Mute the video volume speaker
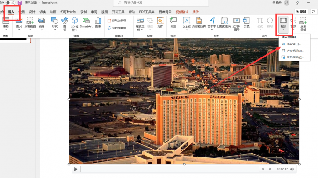Viewport: 318px width, 178px height. (292, 169)
